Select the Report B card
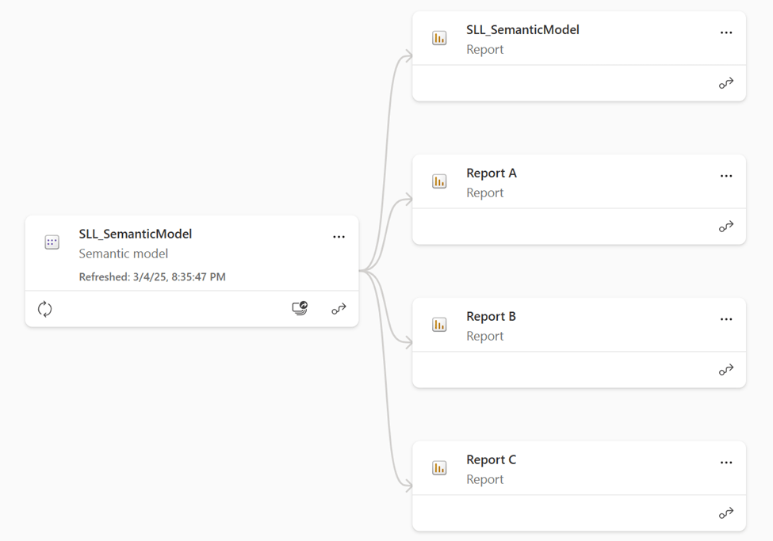The width and height of the screenshot is (773, 541). point(579,370)
